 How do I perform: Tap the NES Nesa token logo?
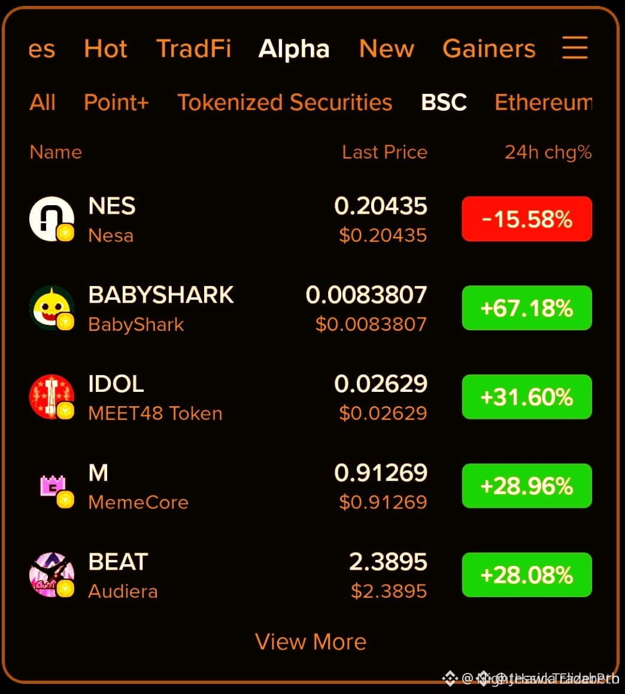click(52, 218)
